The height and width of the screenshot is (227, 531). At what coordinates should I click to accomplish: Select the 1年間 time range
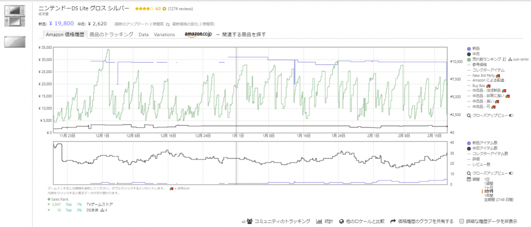[x=489, y=195]
